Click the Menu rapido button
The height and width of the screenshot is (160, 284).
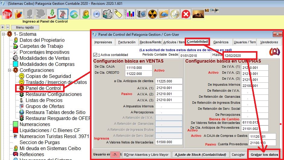pos(25,27)
